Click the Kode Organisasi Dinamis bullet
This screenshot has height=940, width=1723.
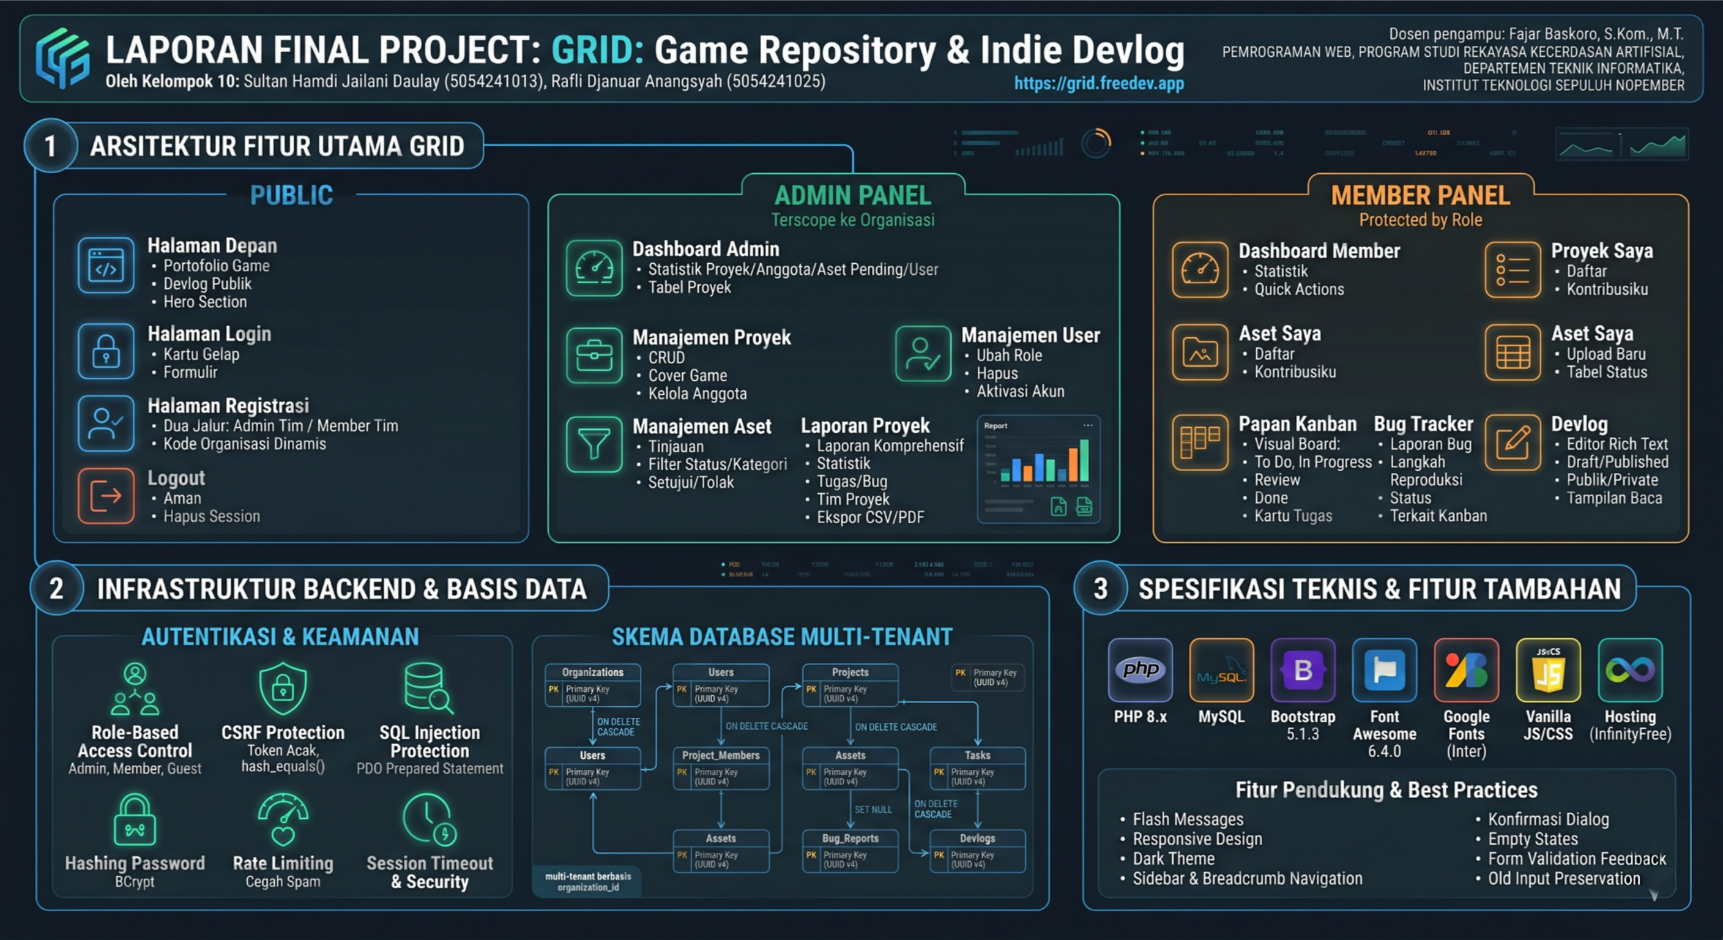[244, 444]
